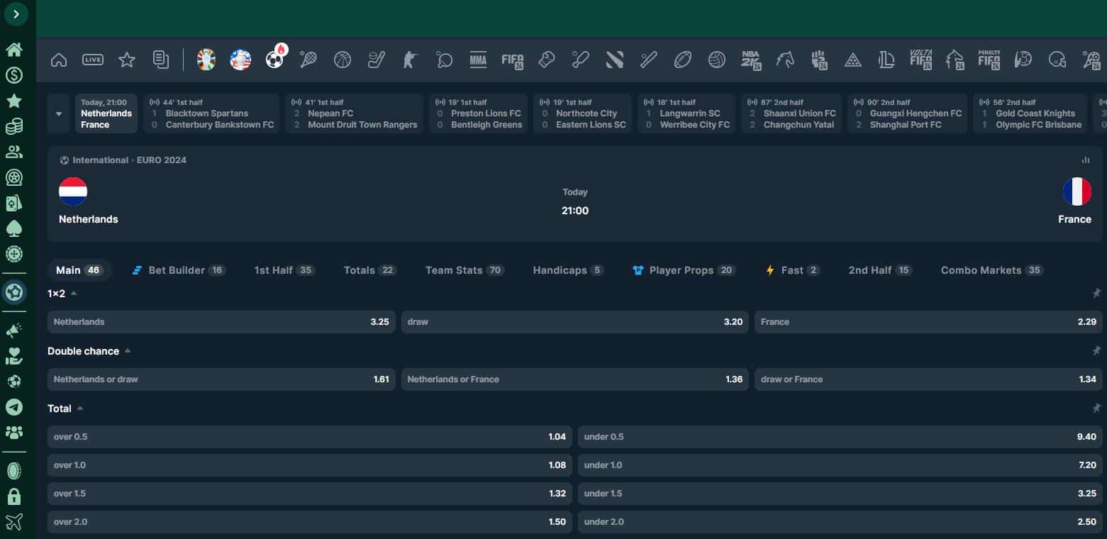Open Gold Coast Knights vs Olympic FC Brisbane
Viewport: 1107px width, 539px height.
pyautogui.click(x=1030, y=113)
